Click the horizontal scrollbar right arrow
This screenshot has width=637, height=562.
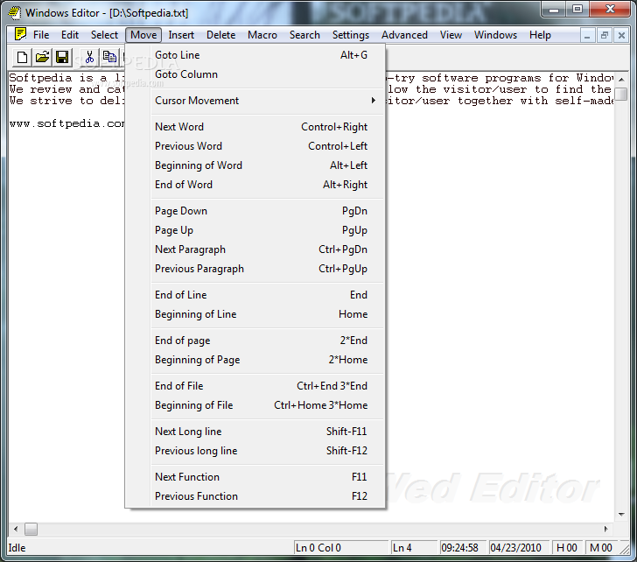tap(606, 529)
